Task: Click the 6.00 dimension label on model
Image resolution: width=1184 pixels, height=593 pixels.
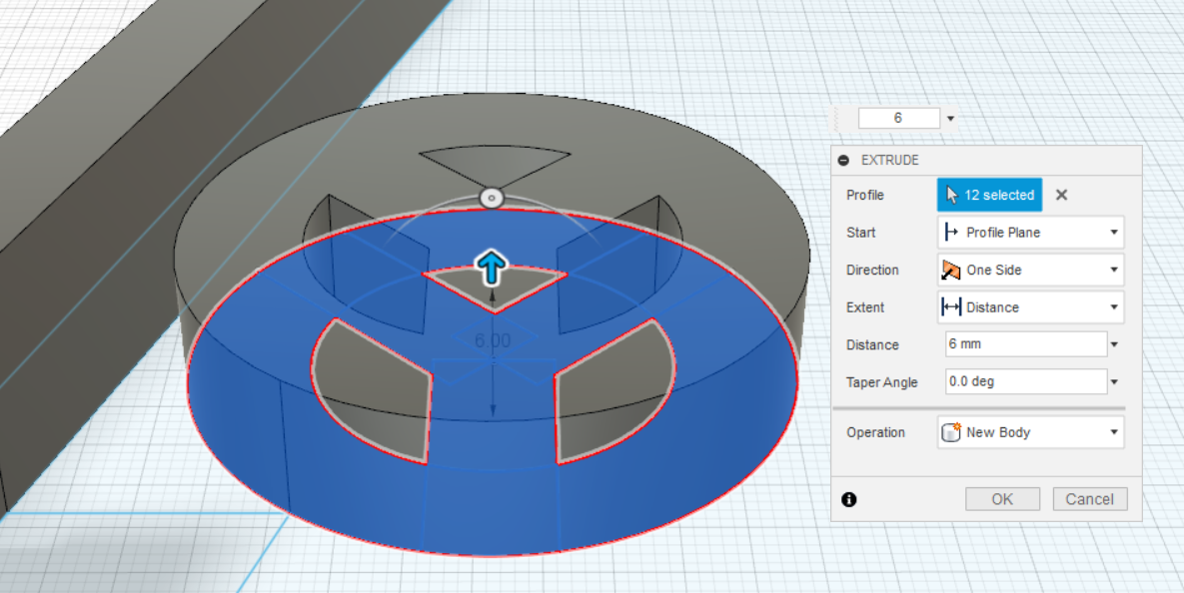Action: (493, 340)
